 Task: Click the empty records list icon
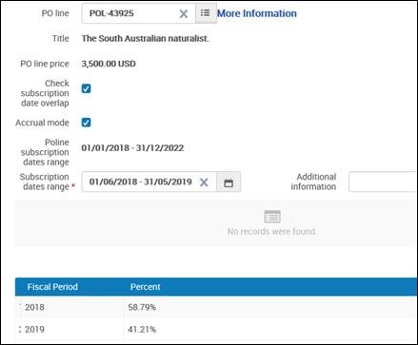272,217
